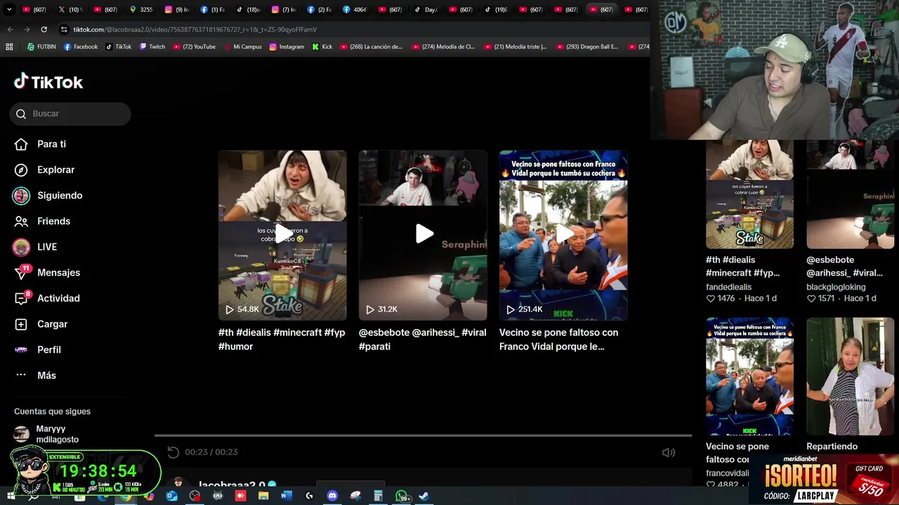This screenshot has height=505, width=899.
Task: Seek on the video progress bar
Action: pyautogui.click(x=423, y=436)
